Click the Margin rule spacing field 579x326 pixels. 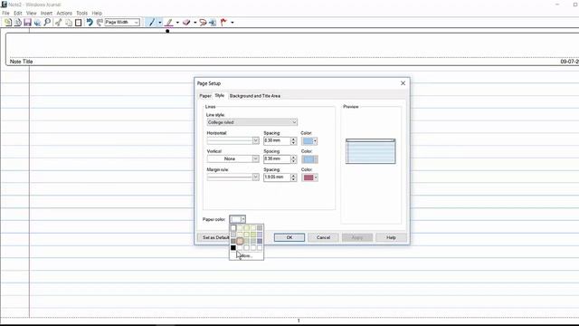[x=277, y=177]
